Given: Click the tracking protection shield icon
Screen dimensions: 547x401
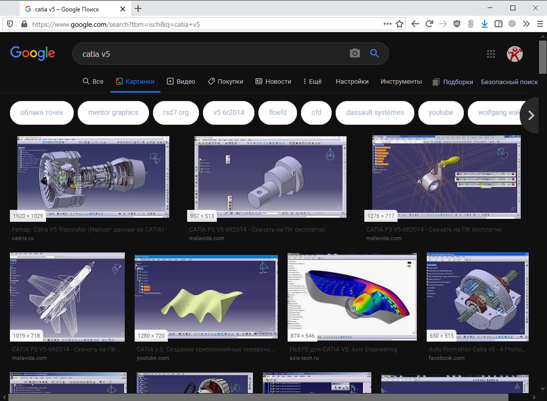Looking at the screenshot, I should [x=10, y=24].
